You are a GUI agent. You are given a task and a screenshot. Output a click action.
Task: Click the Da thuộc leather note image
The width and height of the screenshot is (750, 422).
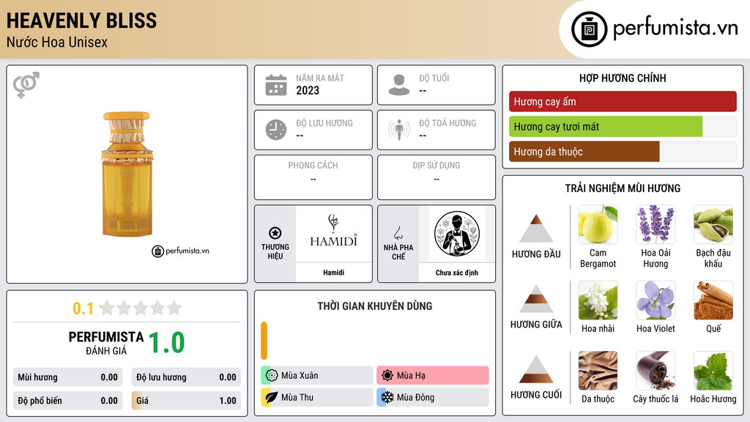pyautogui.click(x=598, y=371)
